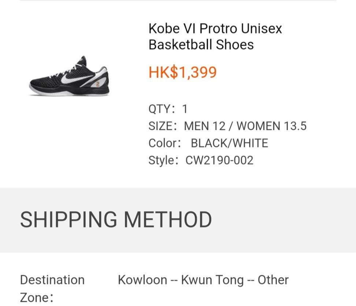Screen dimensions: 356x306
Task: Open the Kobe VI Protro Unisex product title
Action: 215,29
